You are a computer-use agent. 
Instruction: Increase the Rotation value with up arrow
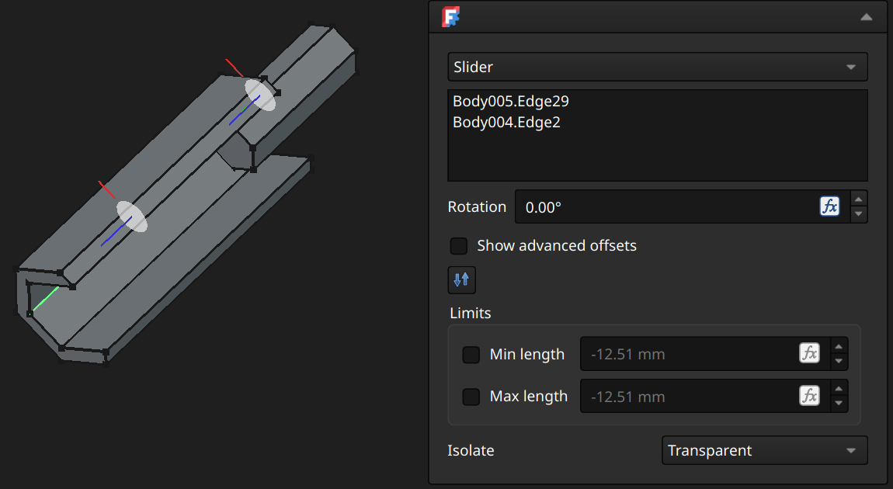click(858, 199)
